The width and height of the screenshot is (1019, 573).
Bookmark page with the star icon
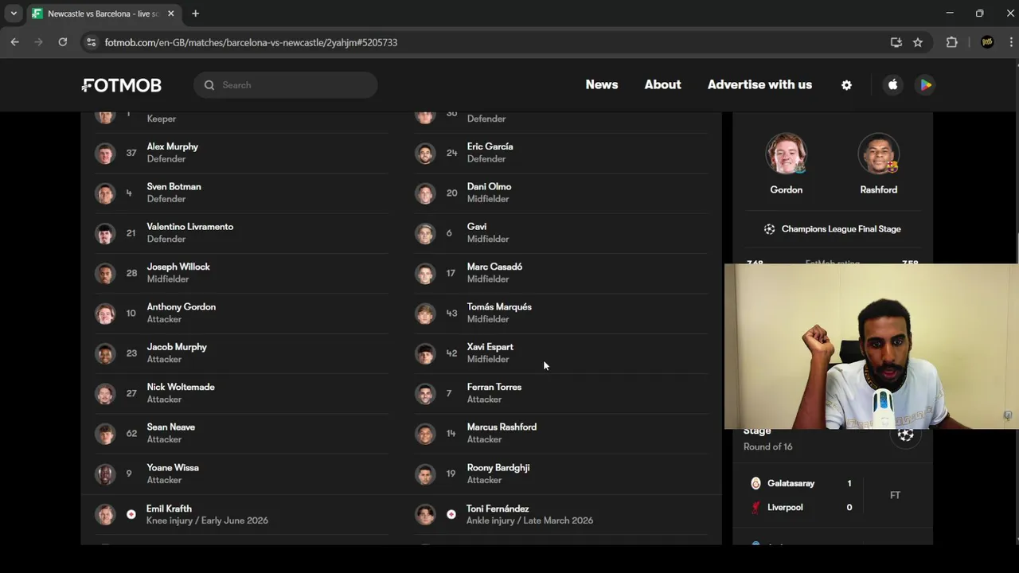click(x=918, y=42)
